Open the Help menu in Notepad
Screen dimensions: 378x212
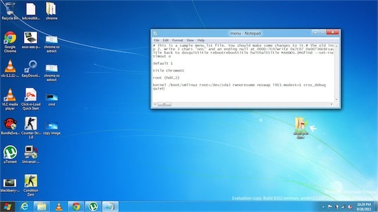201,40
